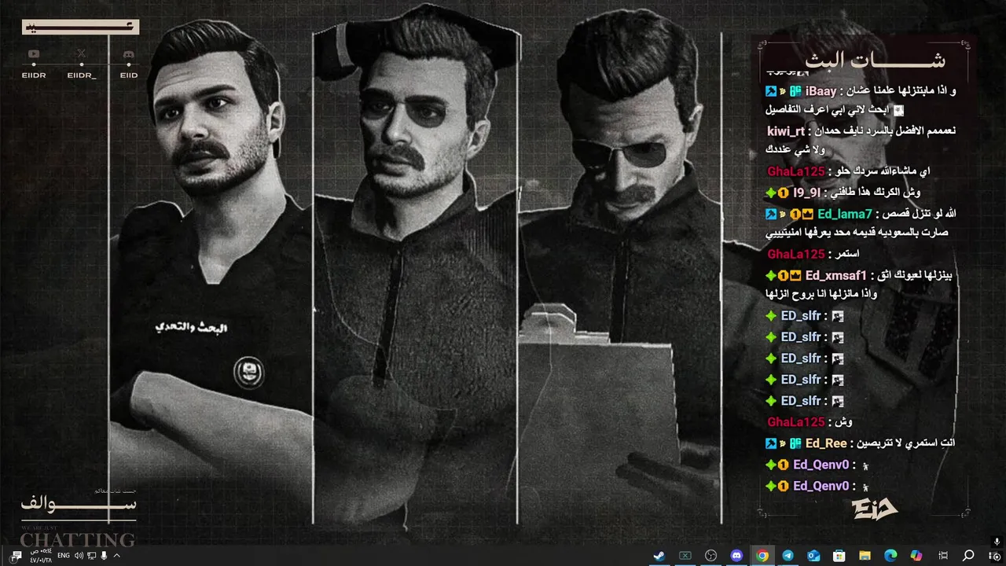Open Microsoft Edge from the taskbar
Screen dimensions: 1006x566
(890, 556)
